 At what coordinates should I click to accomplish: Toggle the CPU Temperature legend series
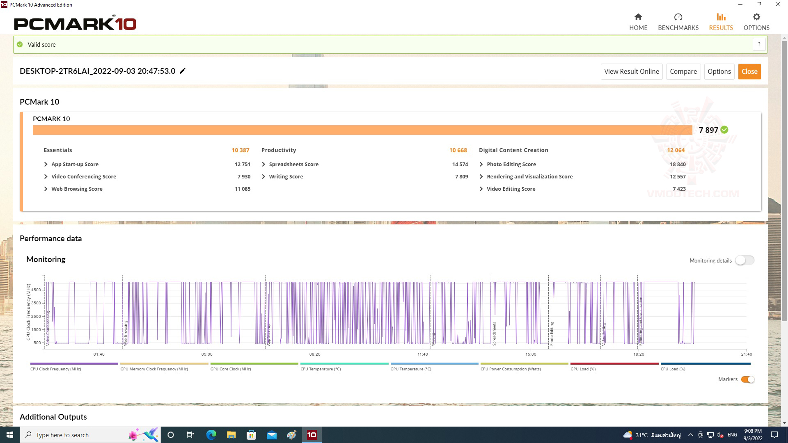click(x=321, y=369)
